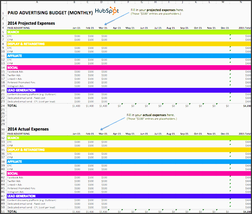Select the column D header
Screen dimensions: 252x214
(101, 1)
